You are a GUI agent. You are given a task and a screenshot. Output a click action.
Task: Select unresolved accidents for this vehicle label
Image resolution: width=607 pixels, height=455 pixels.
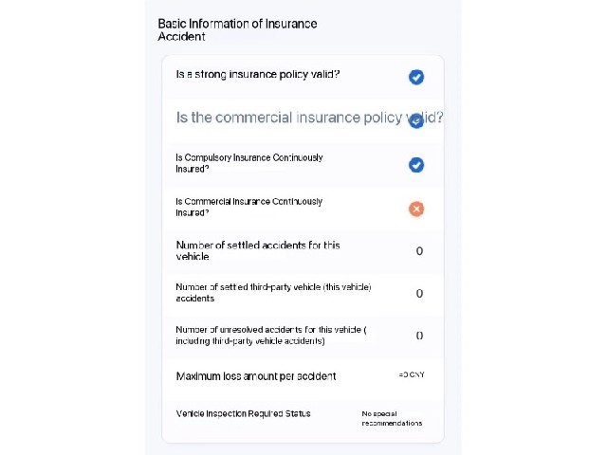271,335
